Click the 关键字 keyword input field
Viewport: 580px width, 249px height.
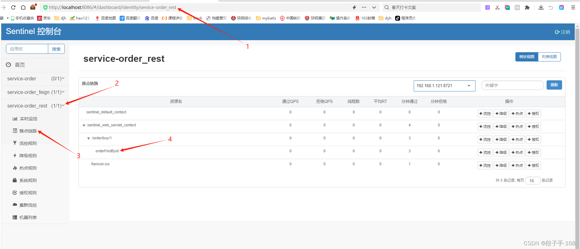512,85
